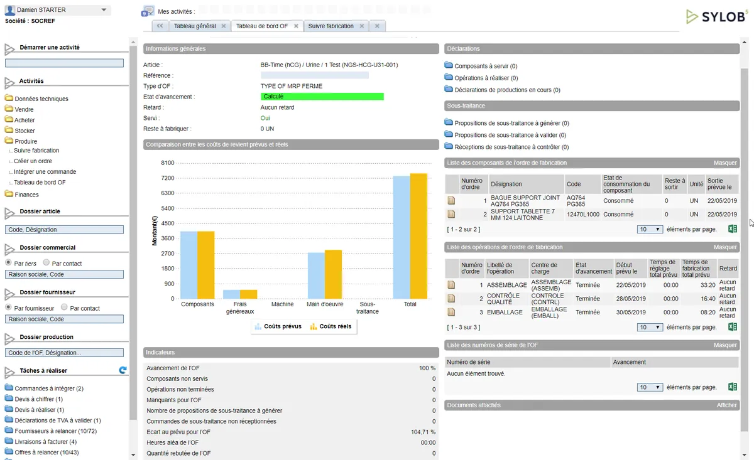Toggle the Coûts réels legend swatch

[314, 326]
